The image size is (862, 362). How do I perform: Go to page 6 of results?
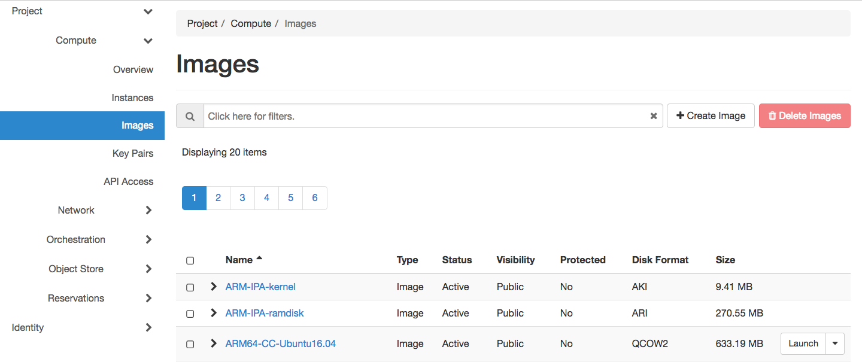tap(315, 198)
